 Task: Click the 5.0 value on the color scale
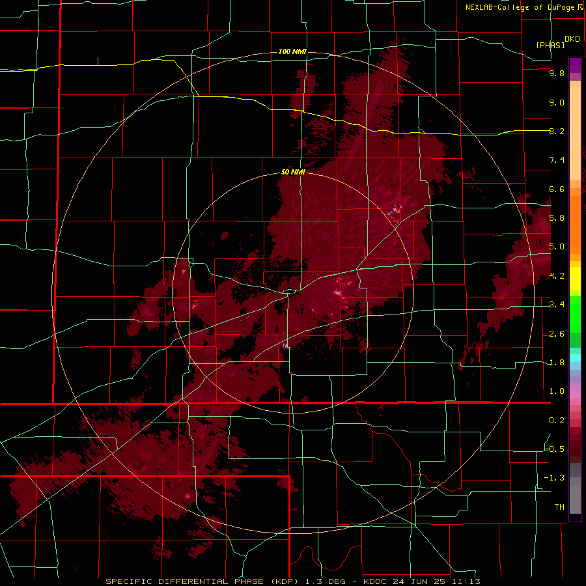(x=557, y=247)
